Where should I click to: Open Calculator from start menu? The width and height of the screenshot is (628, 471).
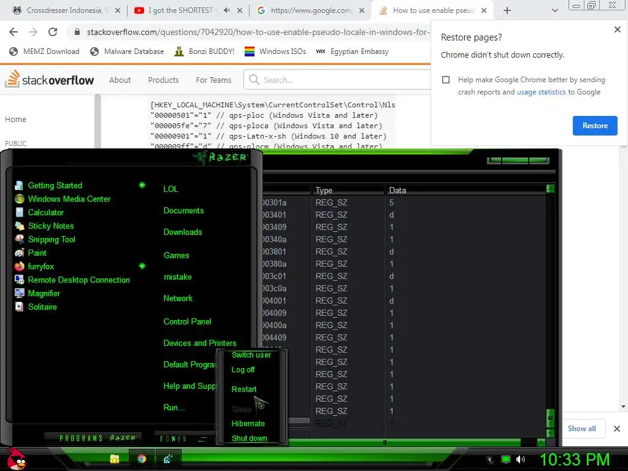click(x=39, y=213)
